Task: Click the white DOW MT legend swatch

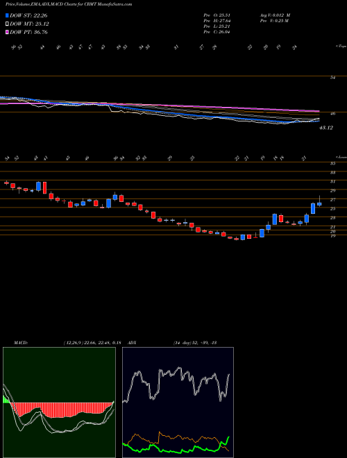Action: [7, 24]
